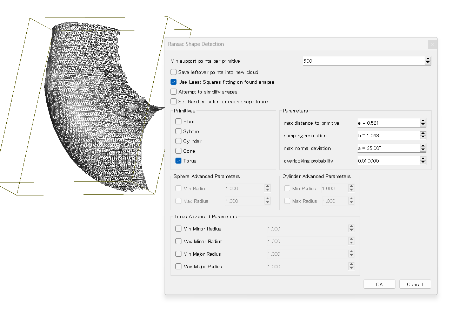Increase min support points spinner up arrow
Image resolution: width=453 pixels, height=324 pixels.
(x=427, y=59)
